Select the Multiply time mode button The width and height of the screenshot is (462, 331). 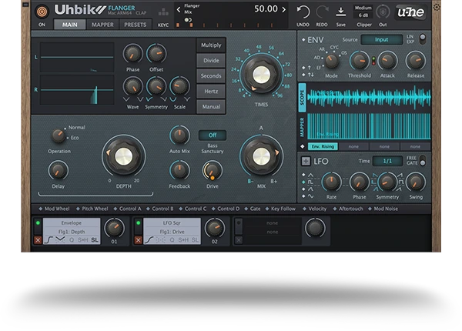(x=210, y=45)
